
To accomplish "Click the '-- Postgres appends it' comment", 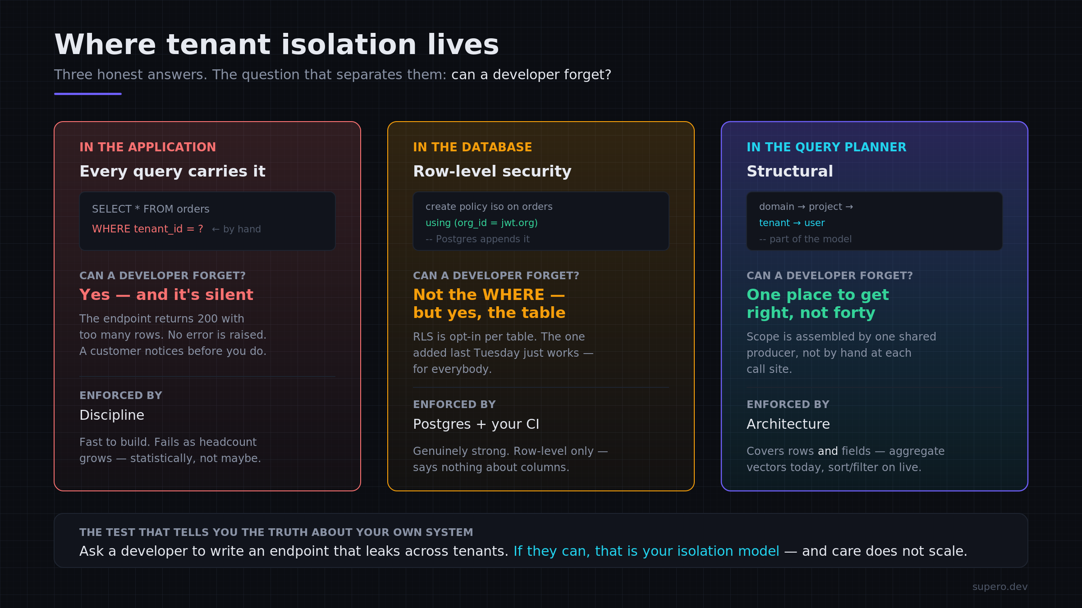I will pos(477,239).
